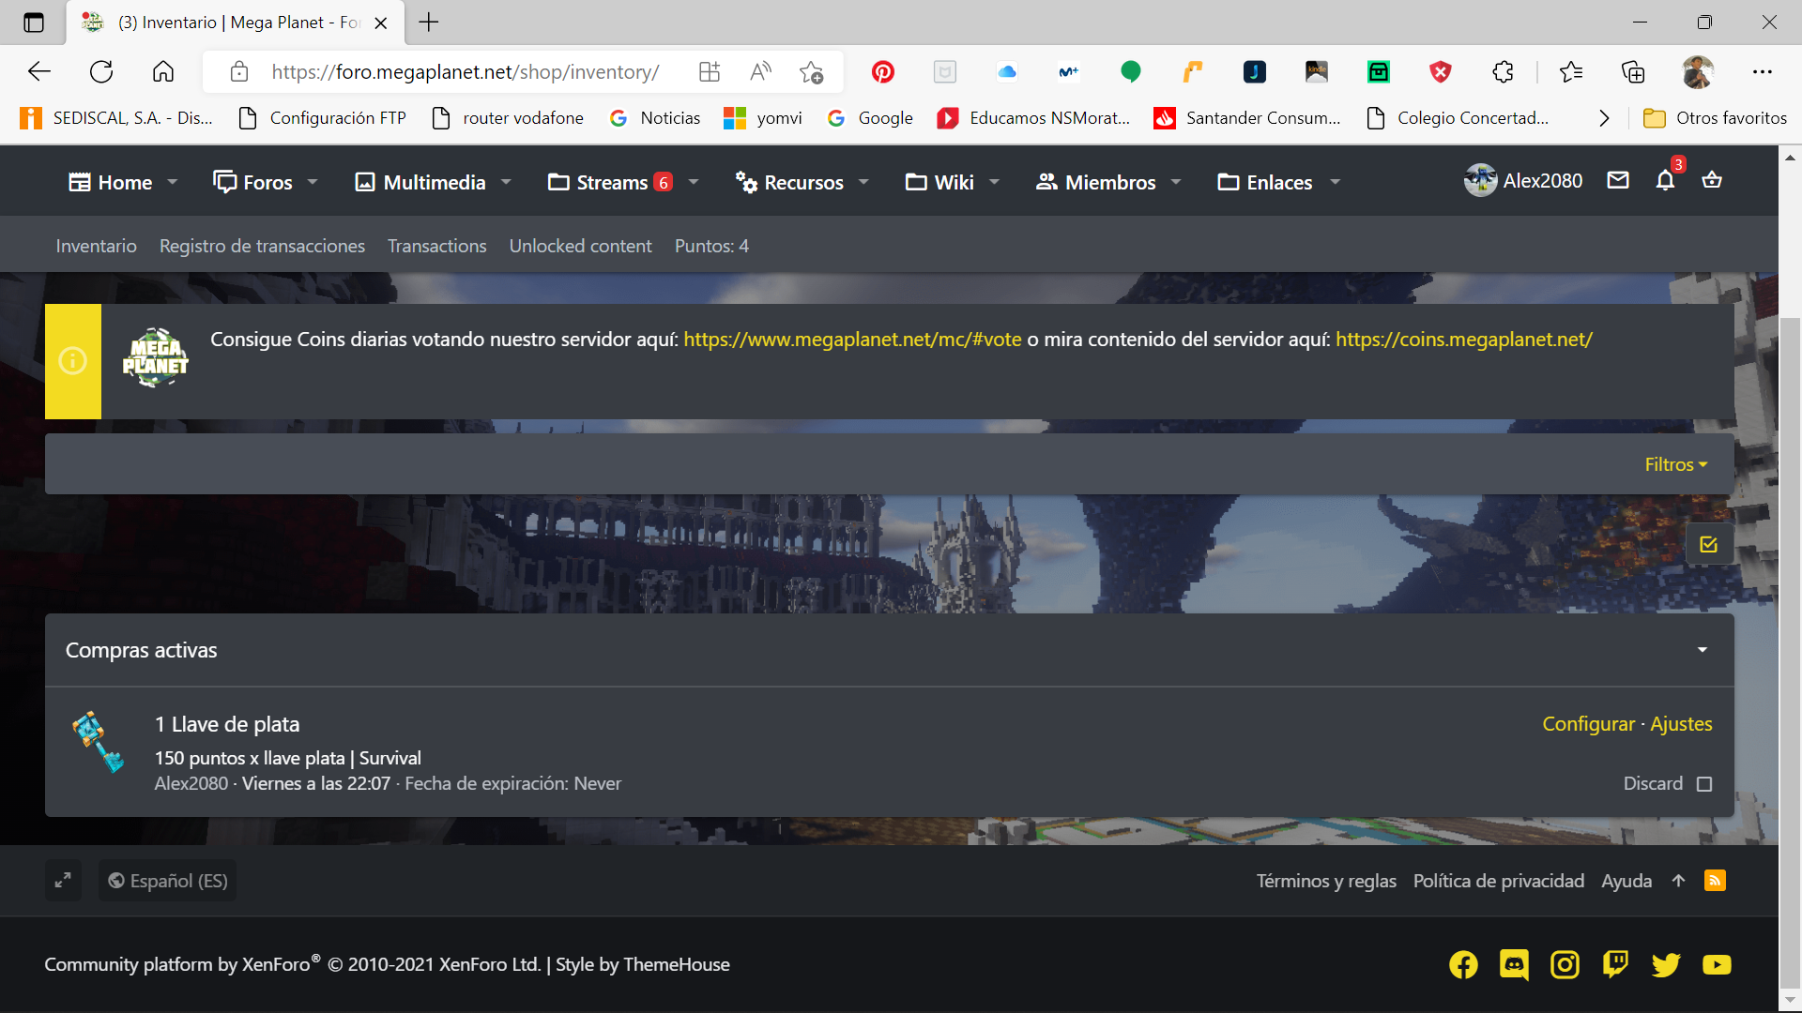Open the Discord footer icon
The height and width of the screenshot is (1013, 1802).
[x=1514, y=964]
